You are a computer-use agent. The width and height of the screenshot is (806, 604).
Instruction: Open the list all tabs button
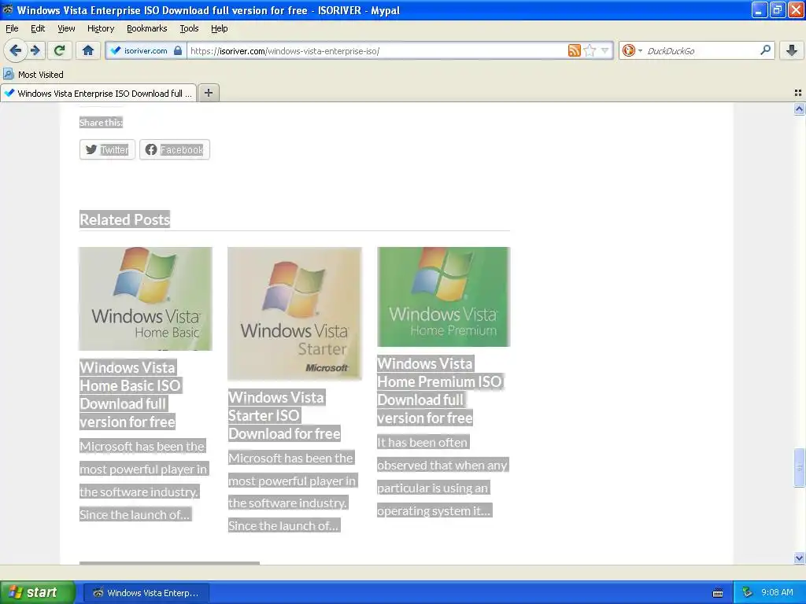point(798,93)
